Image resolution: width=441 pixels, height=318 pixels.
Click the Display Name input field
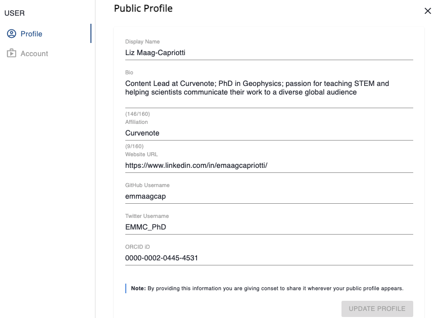pyautogui.click(x=269, y=52)
